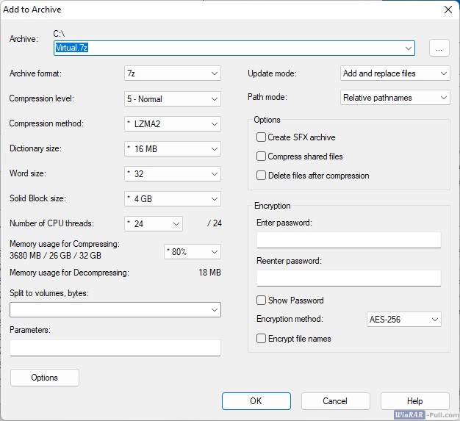This screenshot has height=421, width=460.
Task: Click the browse (...) button next to archive name
Action: (439, 48)
